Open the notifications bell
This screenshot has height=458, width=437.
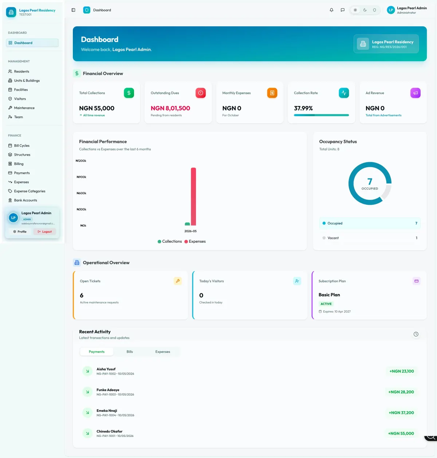click(331, 10)
